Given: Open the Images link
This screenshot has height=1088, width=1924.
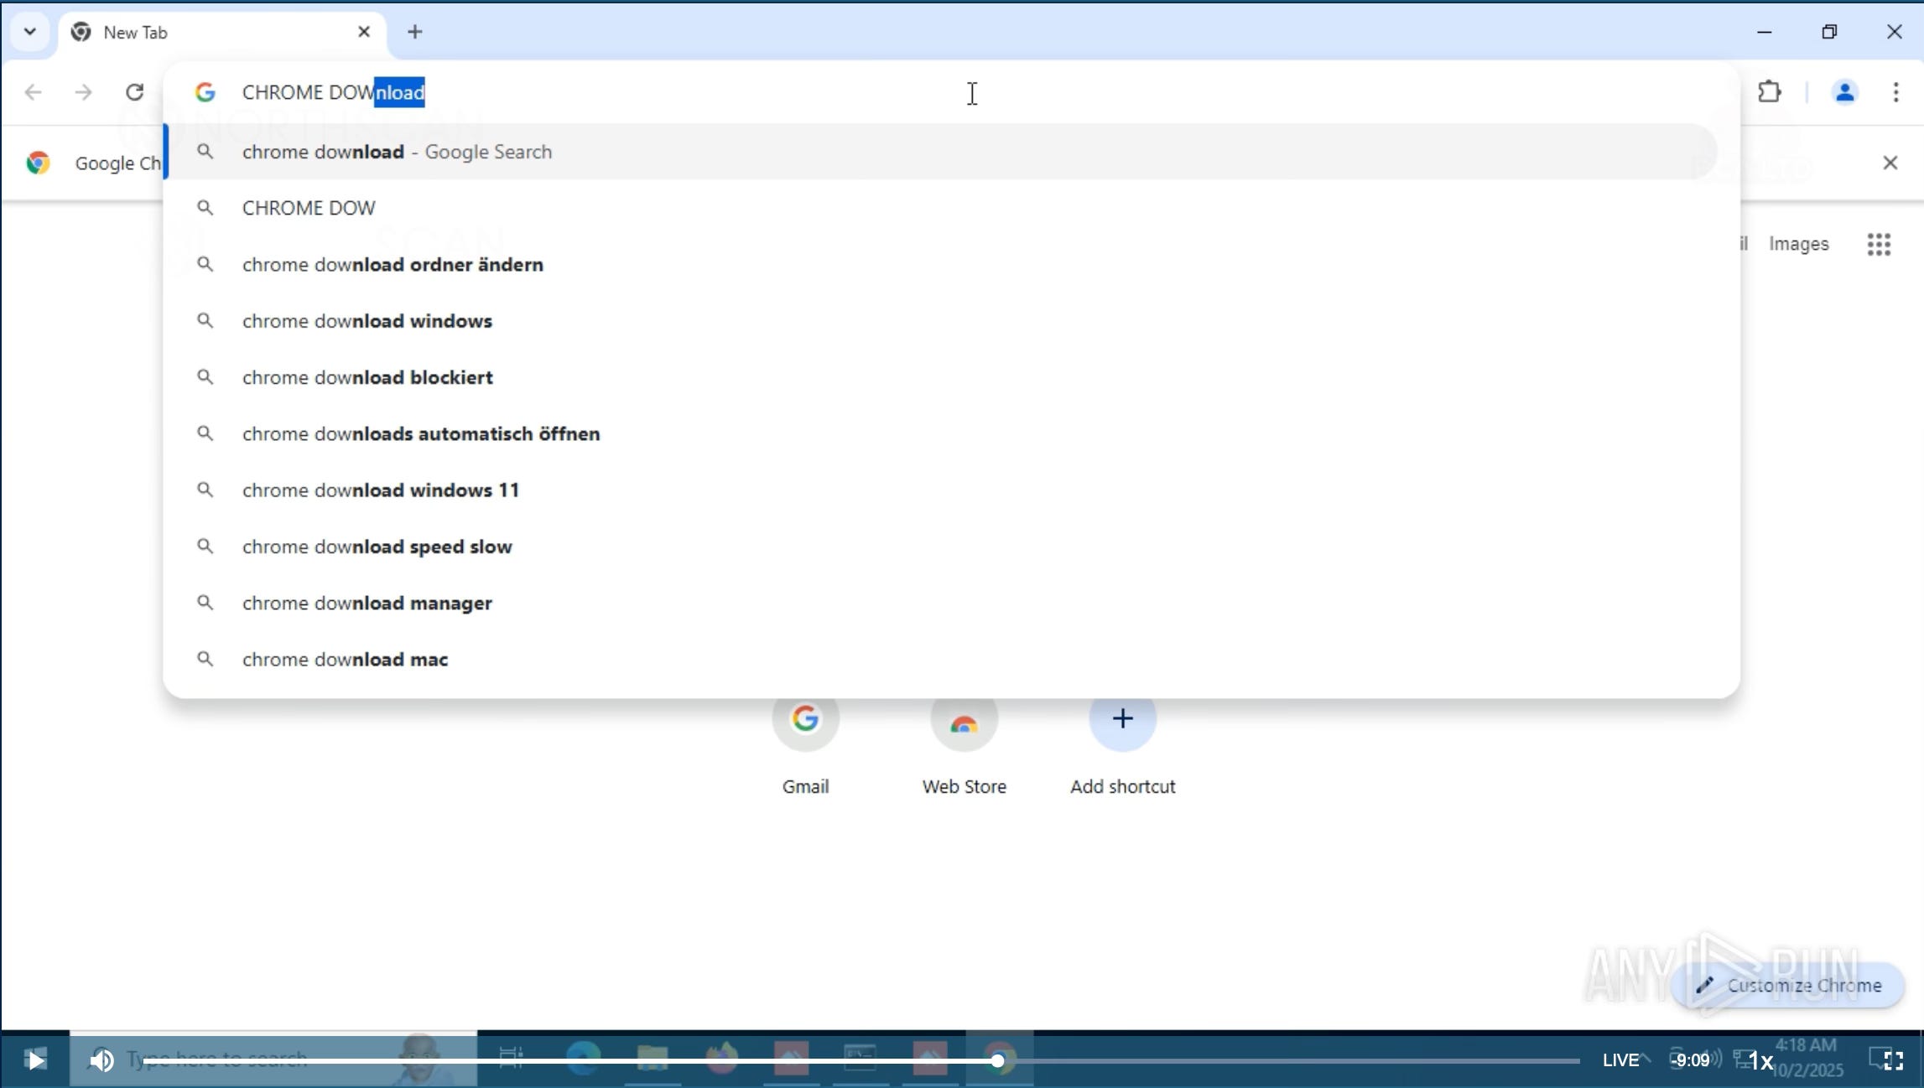Looking at the screenshot, I should pos(1798,244).
